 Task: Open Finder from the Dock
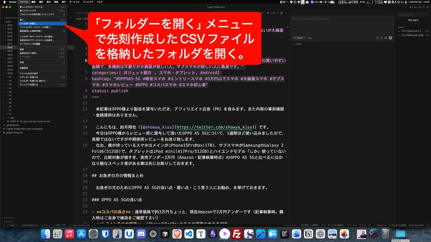point(45,234)
